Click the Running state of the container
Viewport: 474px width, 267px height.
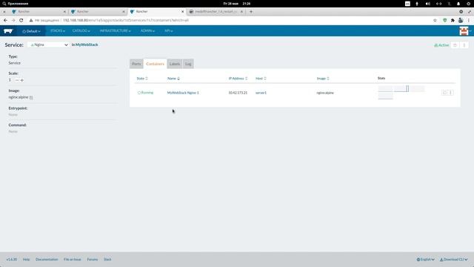(145, 93)
